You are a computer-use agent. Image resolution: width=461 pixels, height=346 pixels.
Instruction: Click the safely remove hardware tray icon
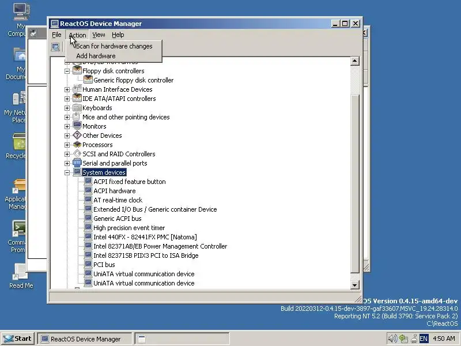(414, 339)
